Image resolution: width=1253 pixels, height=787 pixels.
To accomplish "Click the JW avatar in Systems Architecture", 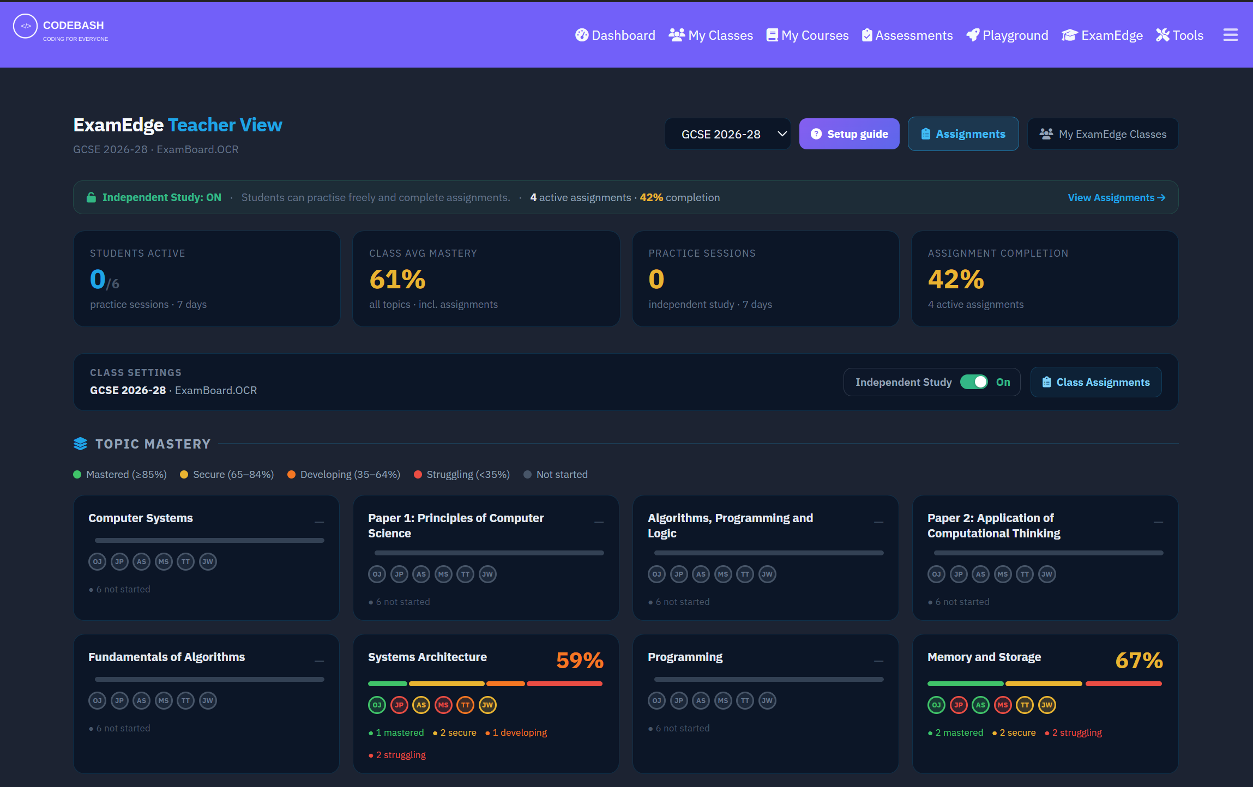I will coord(487,705).
